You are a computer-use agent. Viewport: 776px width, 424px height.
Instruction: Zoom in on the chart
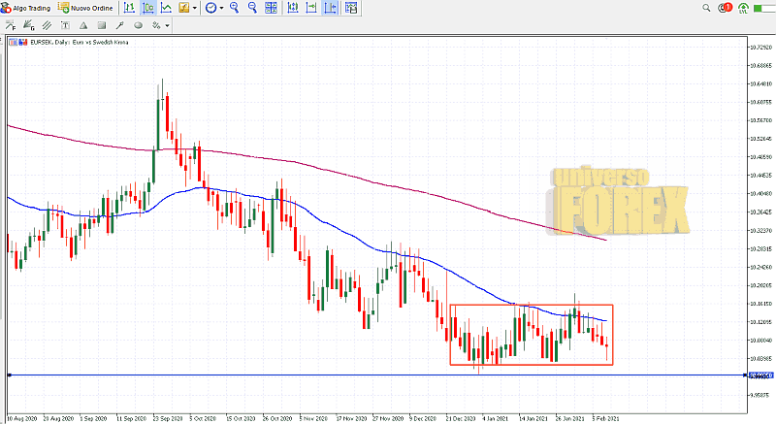coord(235,8)
